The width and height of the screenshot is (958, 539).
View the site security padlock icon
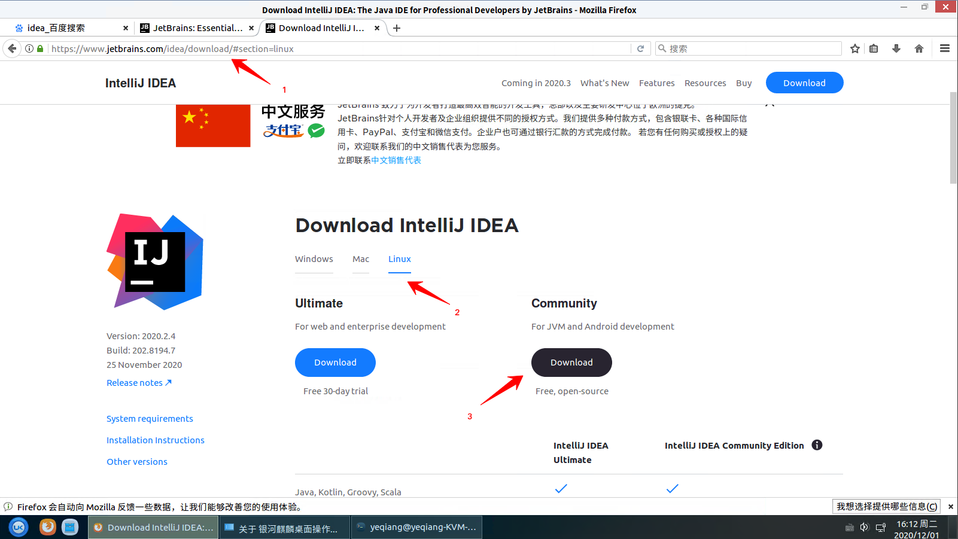39,48
